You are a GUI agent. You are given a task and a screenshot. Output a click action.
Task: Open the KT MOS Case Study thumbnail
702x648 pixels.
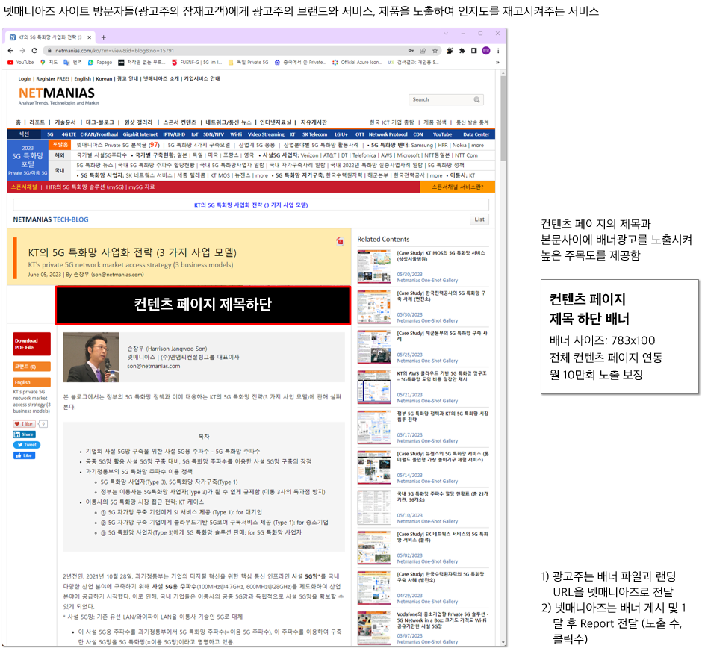coord(374,267)
